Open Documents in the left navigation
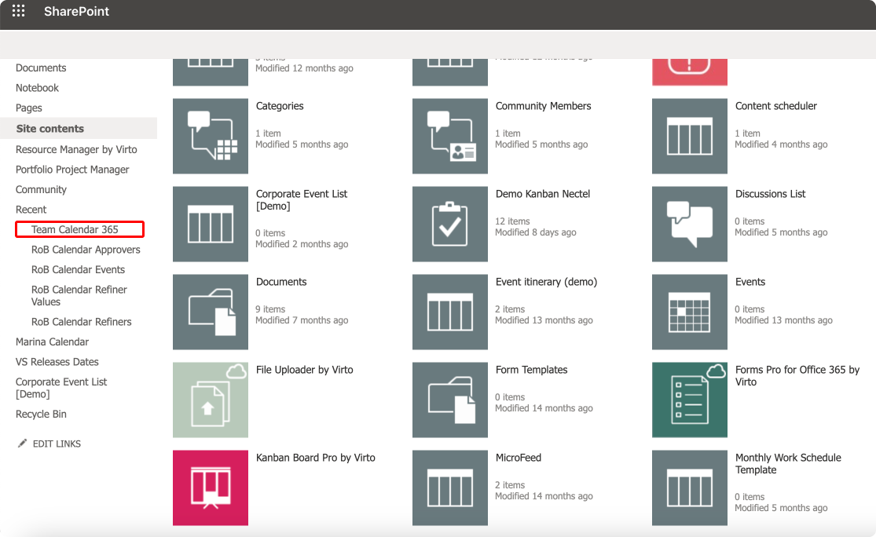Screen dimensions: 876x537 pos(41,68)
